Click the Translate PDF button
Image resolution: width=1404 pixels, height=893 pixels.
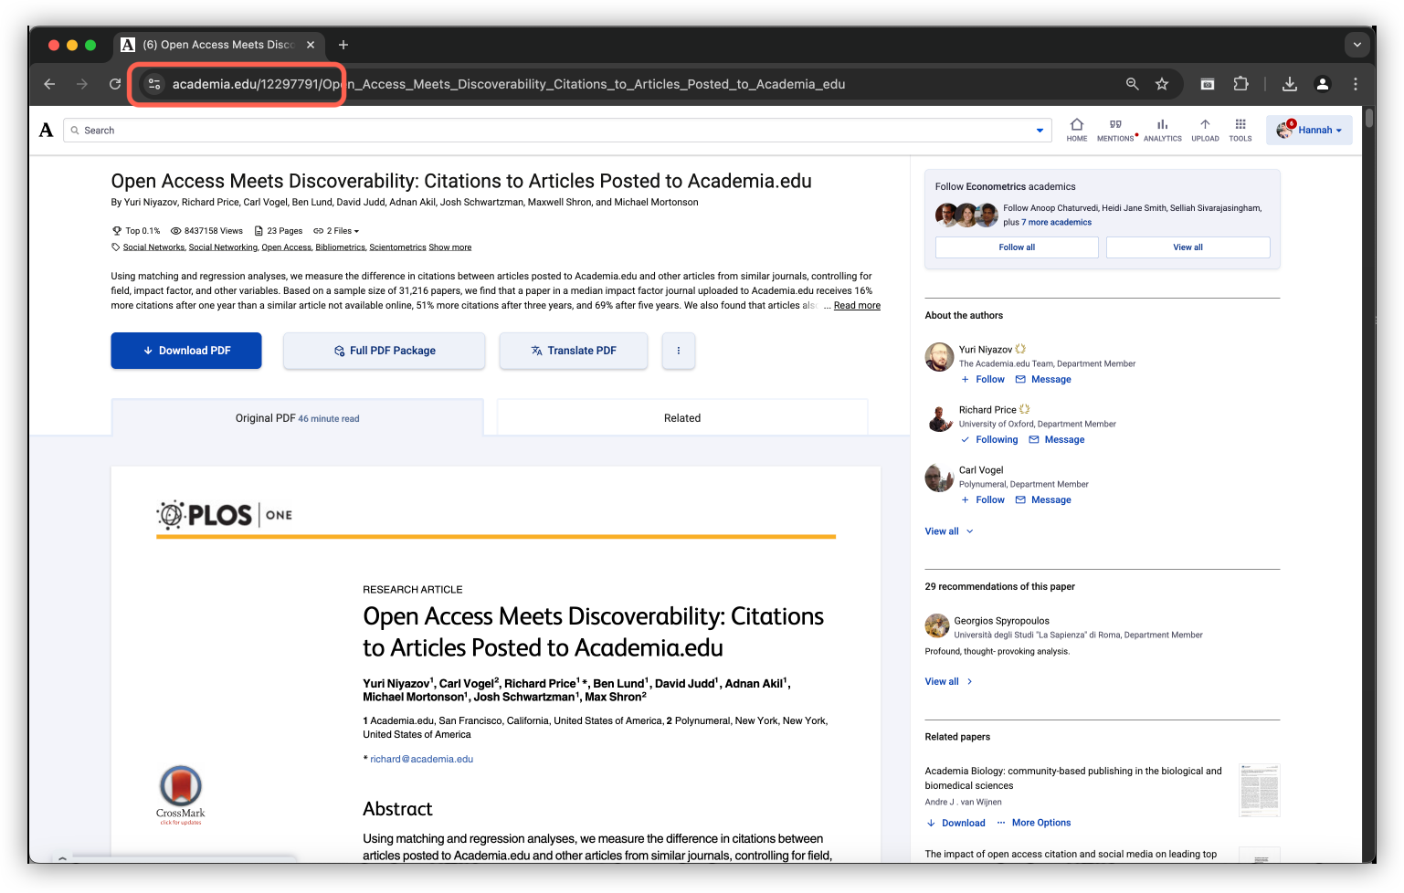(574, 351)
